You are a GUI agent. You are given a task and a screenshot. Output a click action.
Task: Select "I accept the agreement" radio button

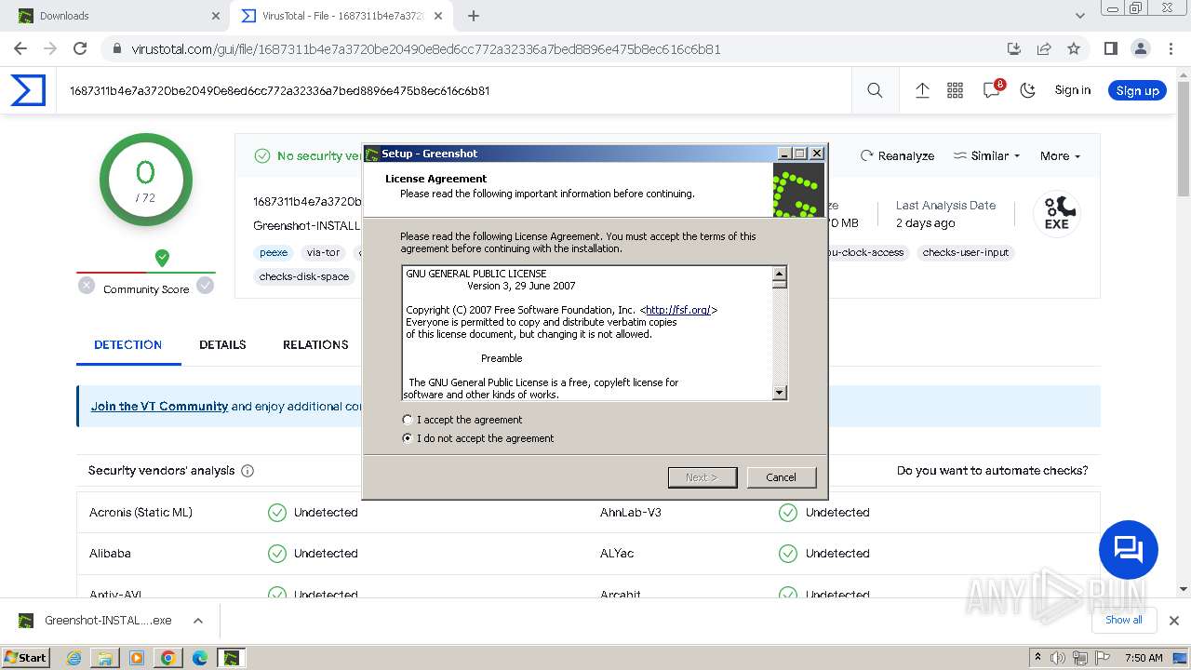pyautogui.click(x=408, y=420)
